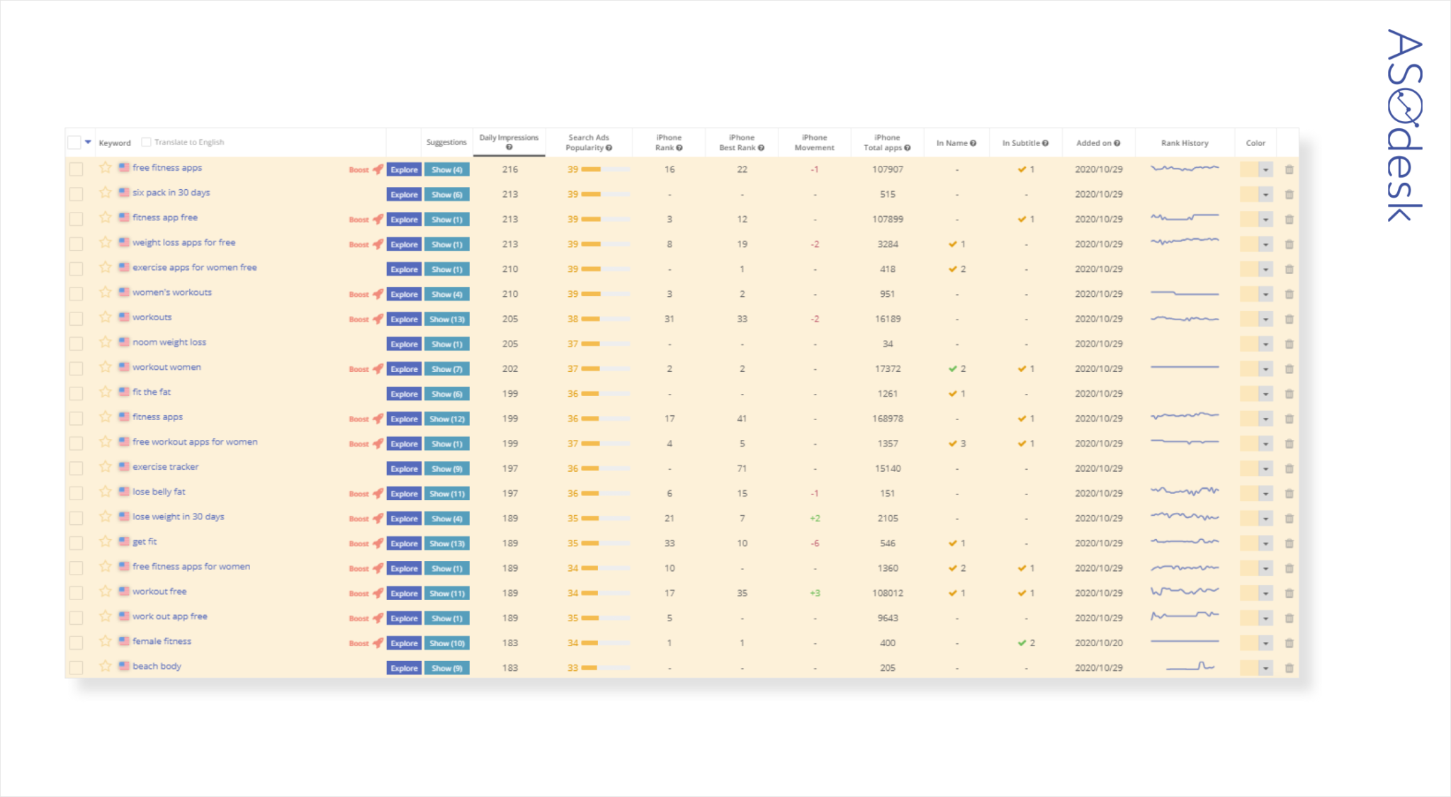Favorite the 'beach body' keyword star
Image resolution: width=1451 pixels, height=797 pixels.
pyautogui.click(x=105, y=666)
